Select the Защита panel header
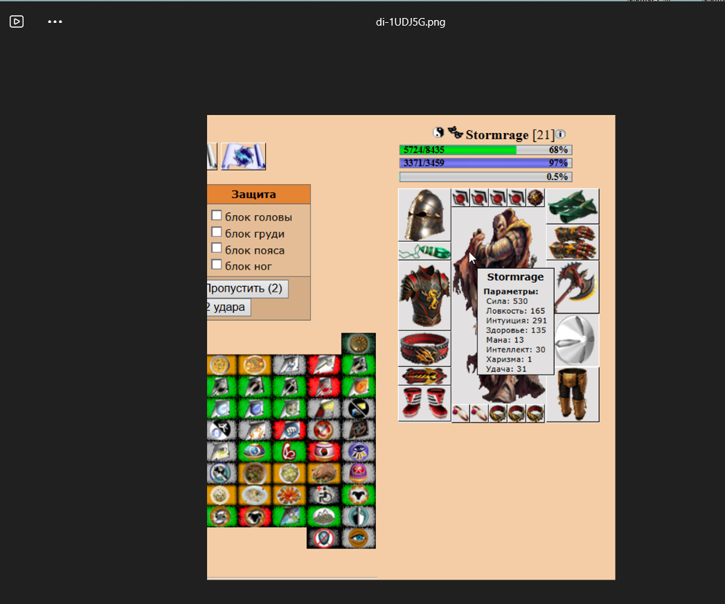The image size is (725, 604). coord(258,194)
